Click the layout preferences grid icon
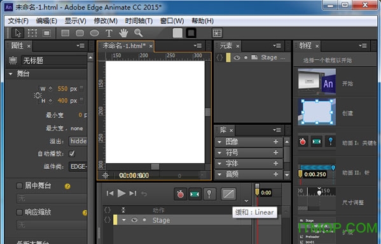This screenshot has width=381, height=244. click(x=217, y=33)
